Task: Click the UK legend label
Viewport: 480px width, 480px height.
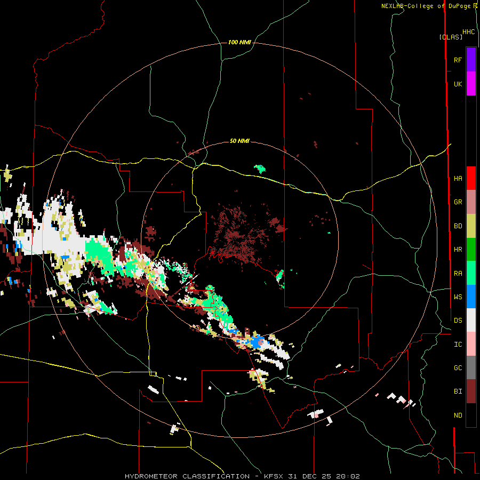Action: coord(458,84)
